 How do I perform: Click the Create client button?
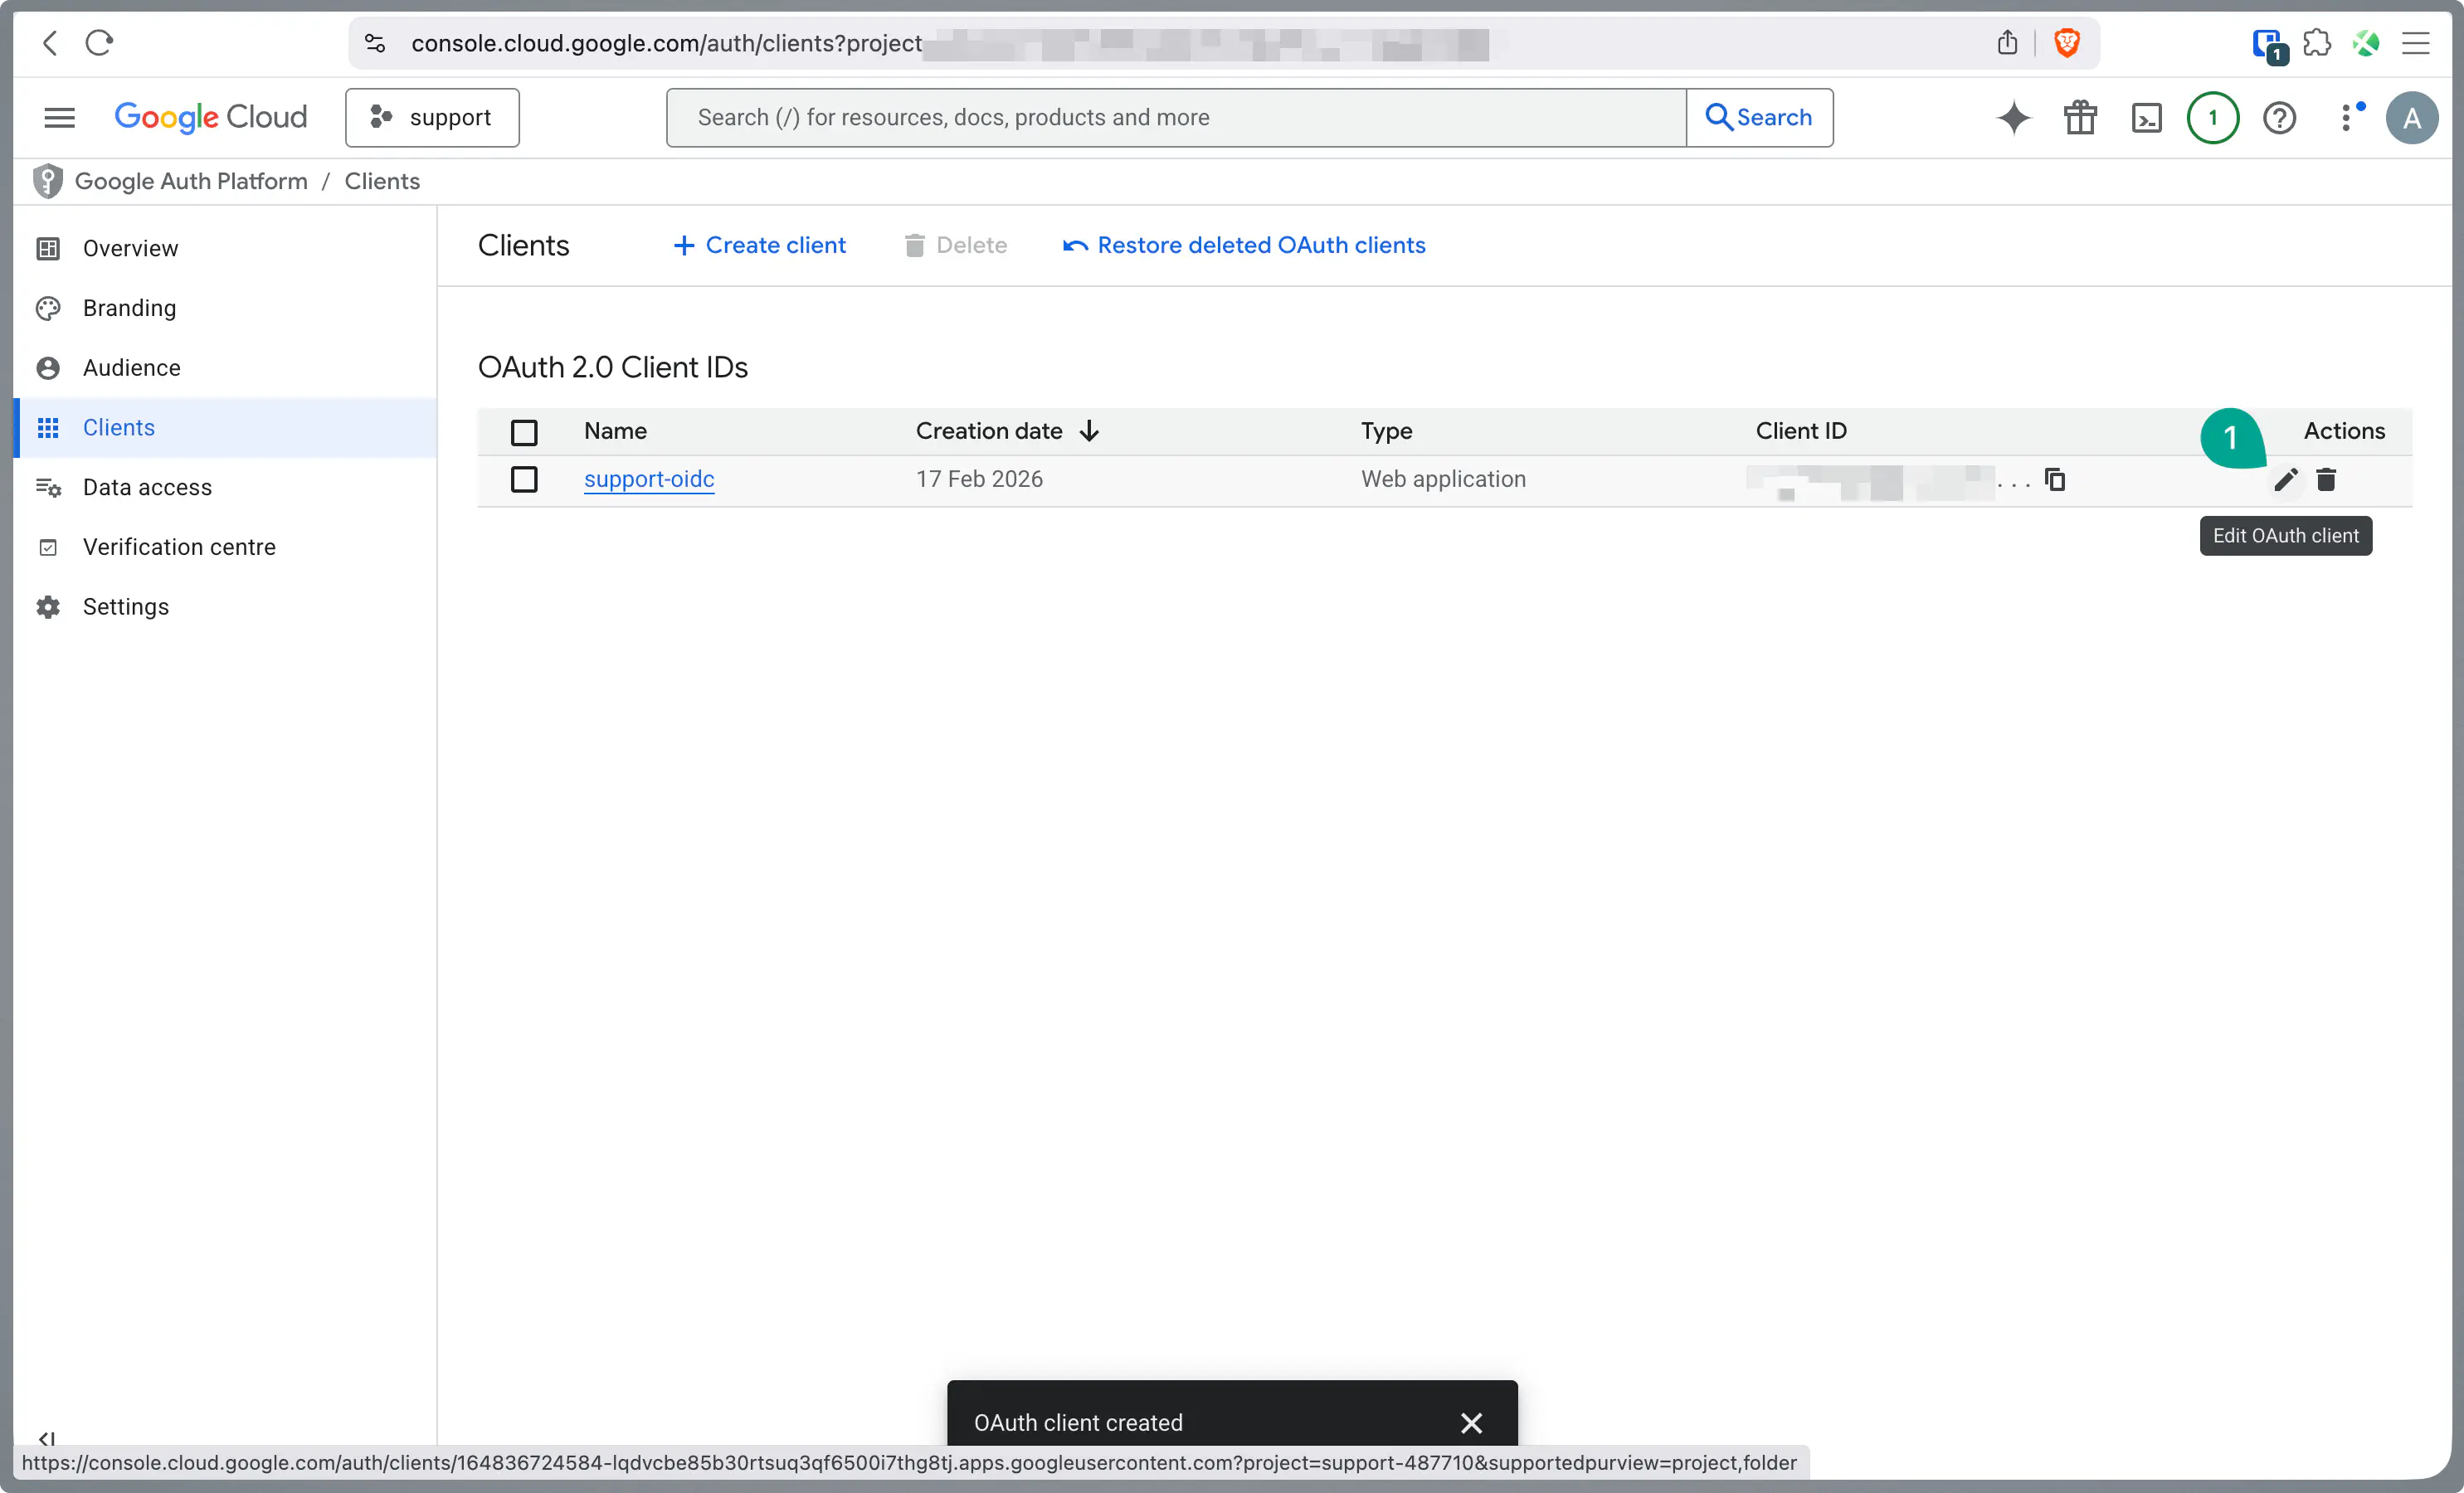click(x=759, y=245)
